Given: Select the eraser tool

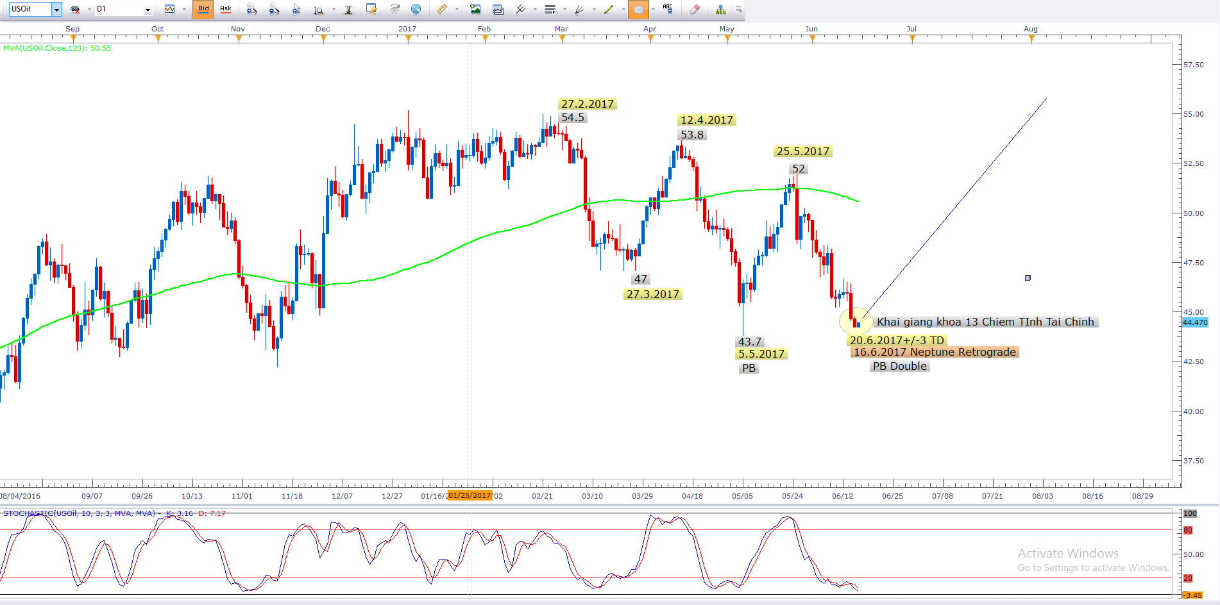Looking at the screenshot, I should [694, 10].
